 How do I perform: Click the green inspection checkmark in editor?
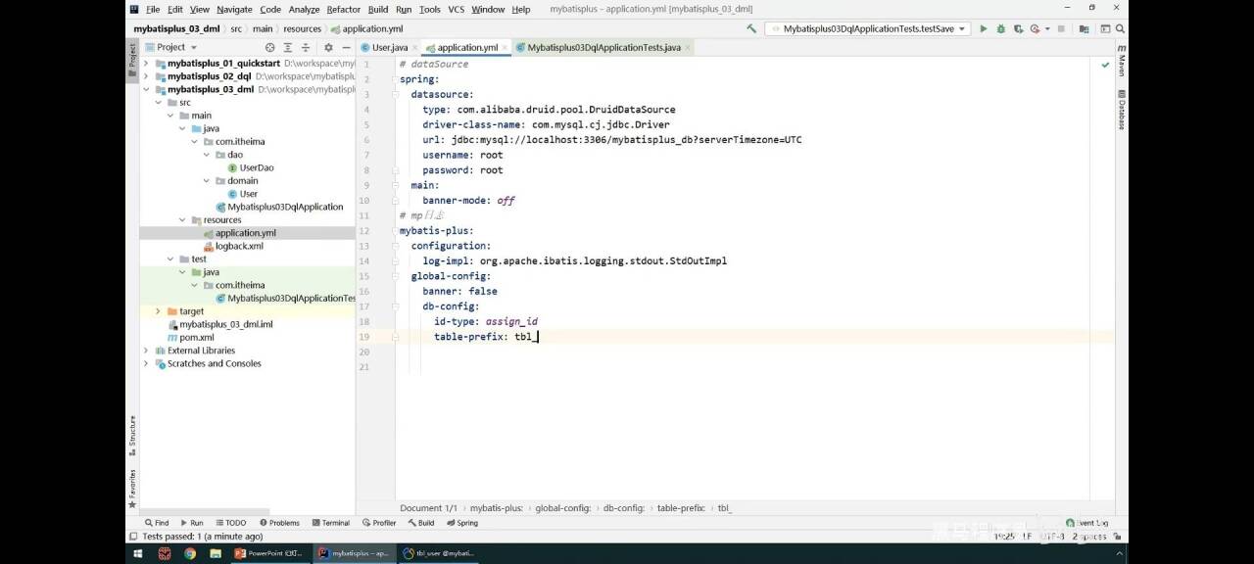[1105, 65]
